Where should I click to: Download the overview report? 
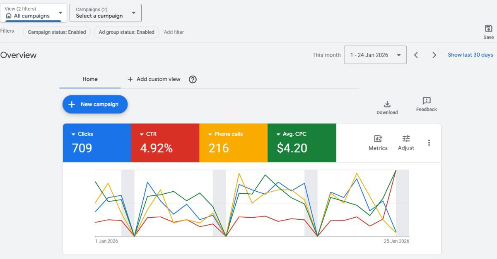387,104
